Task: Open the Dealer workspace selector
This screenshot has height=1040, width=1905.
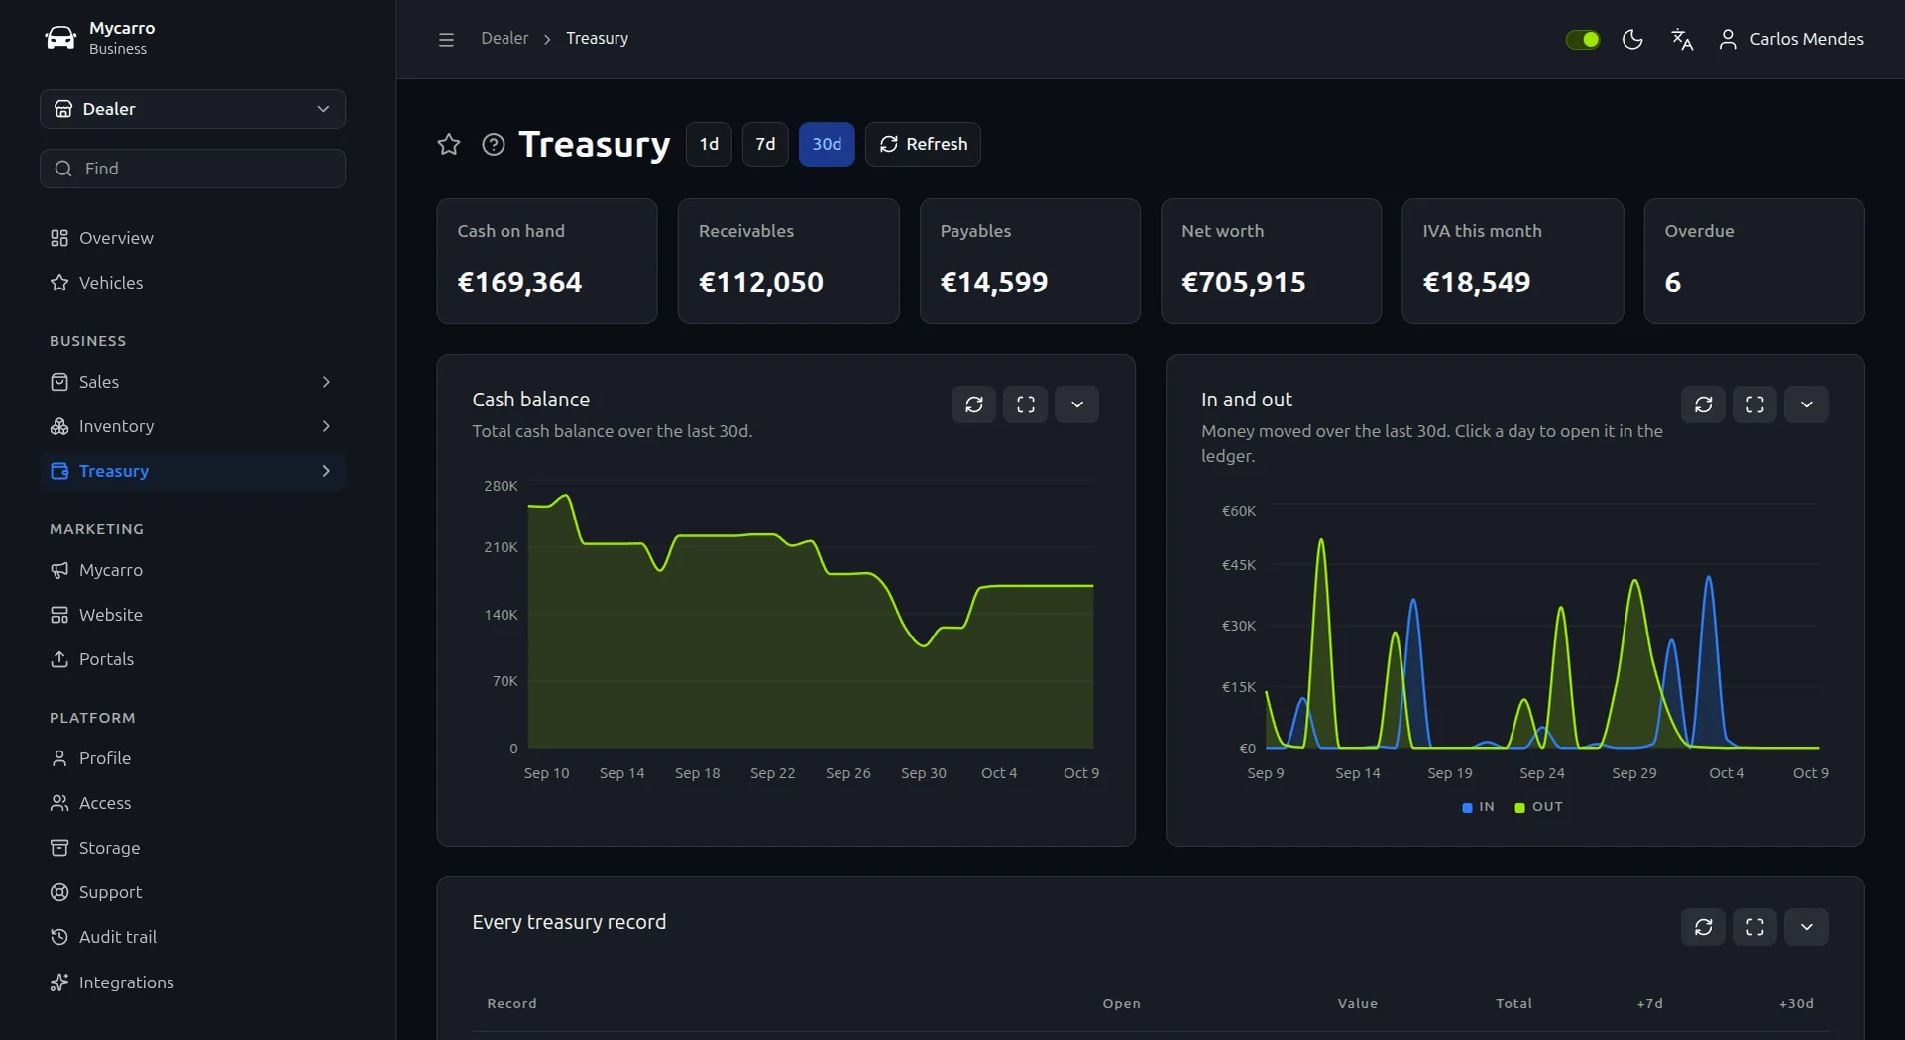Action: pyautogui.click(x=192, y=109)
